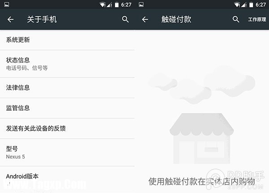The height and width of the screenshot is (193, 269).
Task: Open 系统更新 entry
Action: (x=67, y=40)
